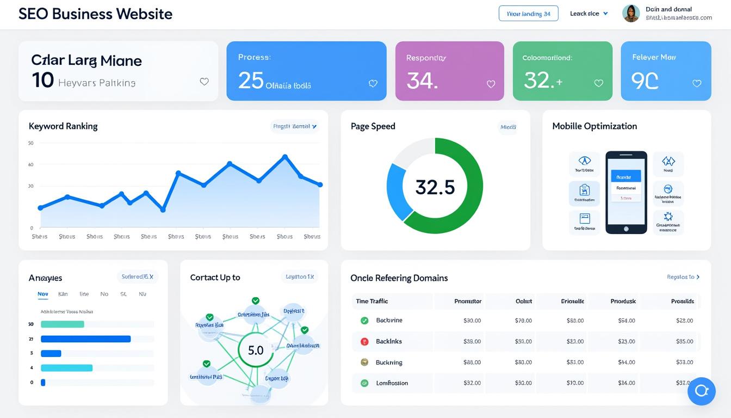Viewport: 731px width, 418px height.
Task: Click red status icon beside Backlinks row
Action: (364, 341)
